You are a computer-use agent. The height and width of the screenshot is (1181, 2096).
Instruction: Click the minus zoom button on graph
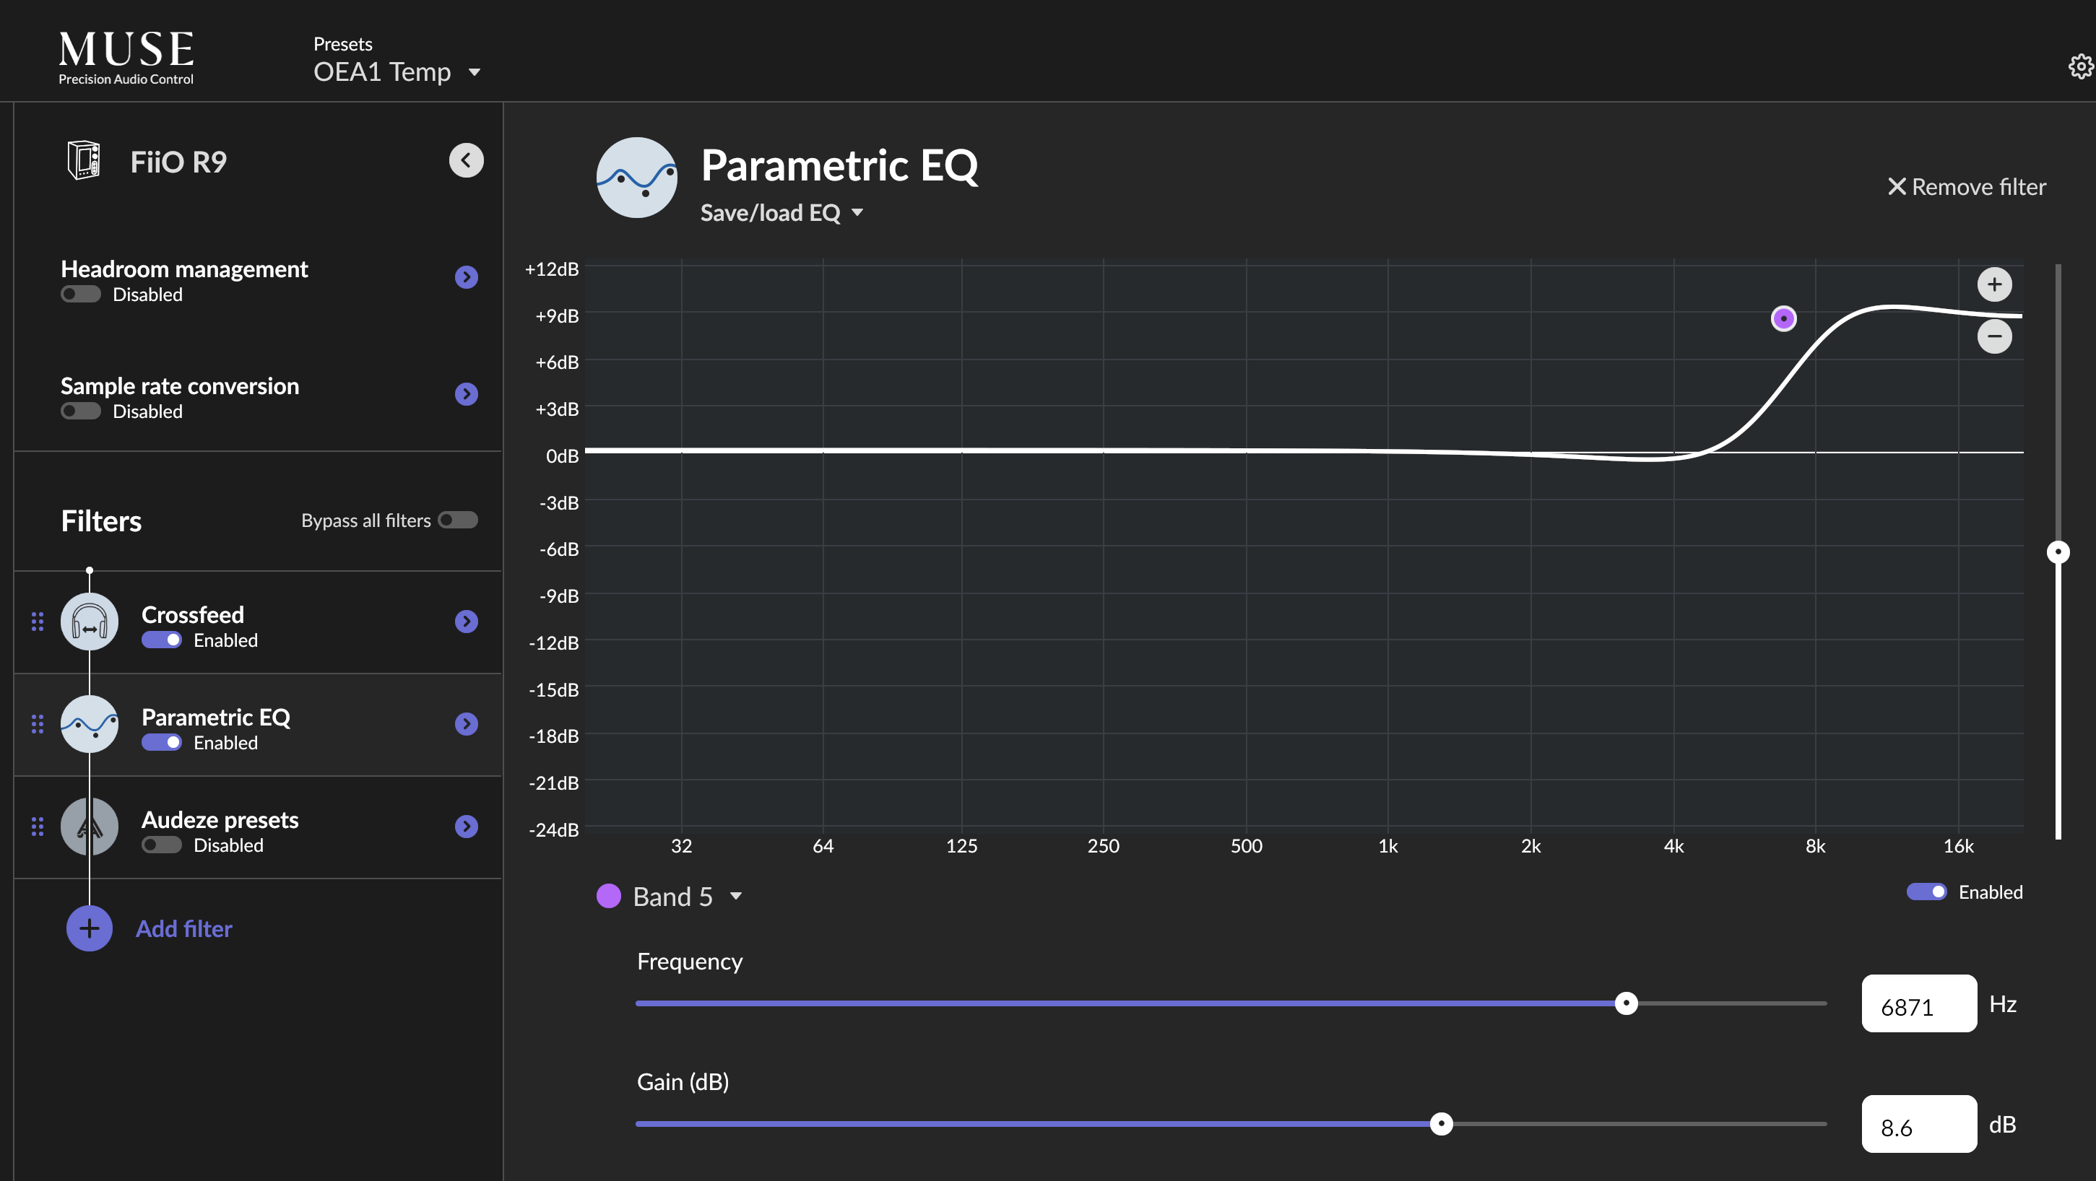click(x=1993, y=336)
